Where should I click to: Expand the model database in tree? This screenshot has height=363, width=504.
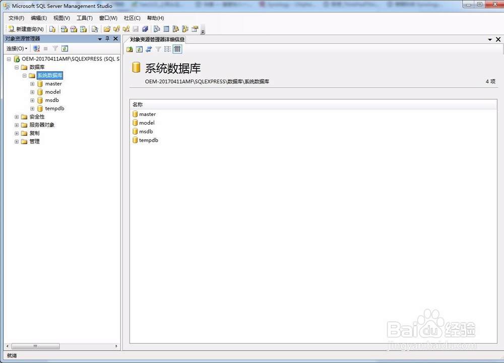32,92
